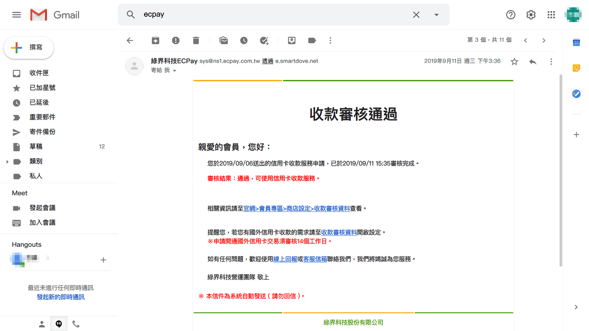Open the Google apps grid
The image size is (589, 331).
551,15
